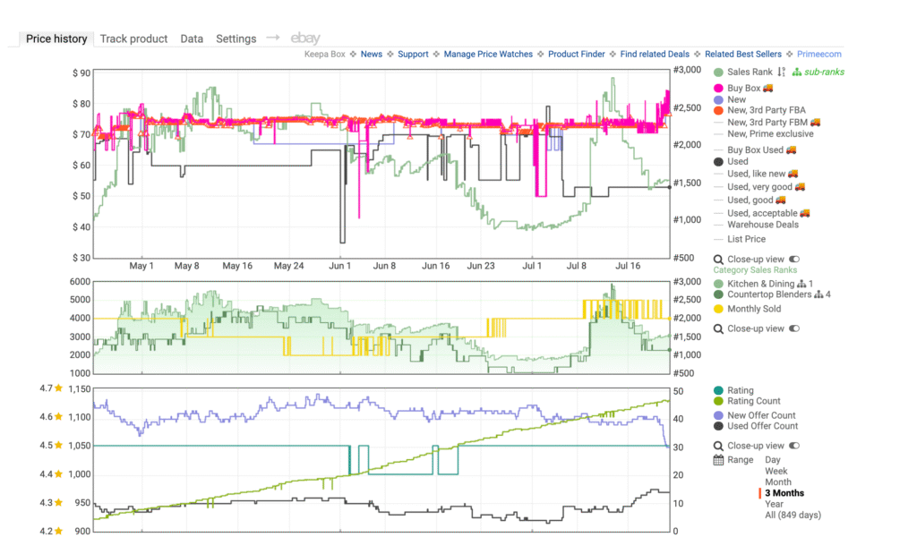Toggle Close-up view for the rating chart

click(x=793, y=446)
